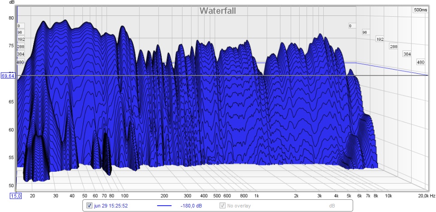Click the Waterfall graph title
This screenshot has width=436, height=212.
pos(218,10)
